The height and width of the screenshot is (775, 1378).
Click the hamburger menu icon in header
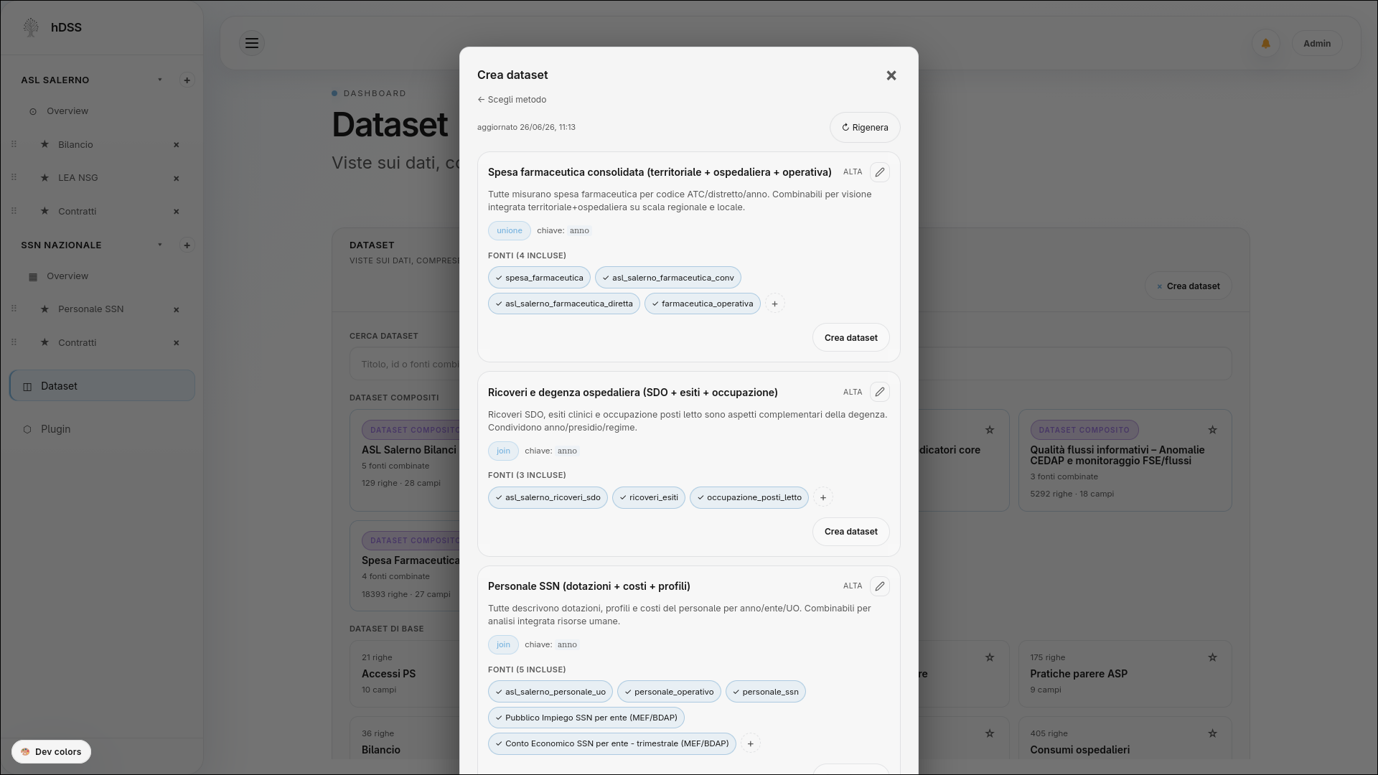(x=252, y=43)
